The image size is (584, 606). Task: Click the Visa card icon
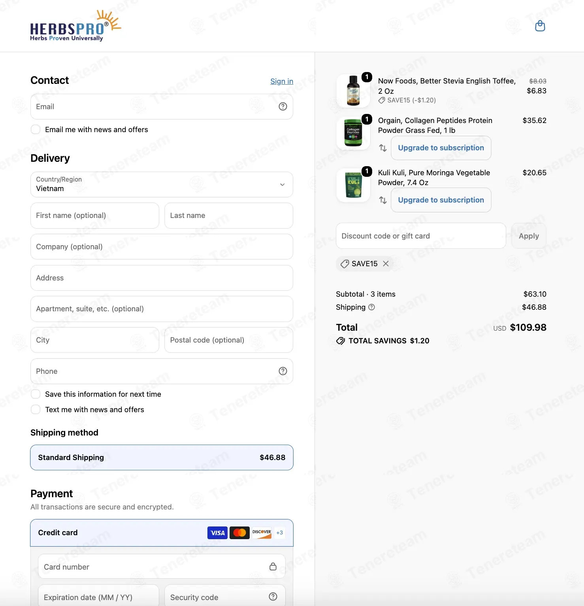coord(217,533)
